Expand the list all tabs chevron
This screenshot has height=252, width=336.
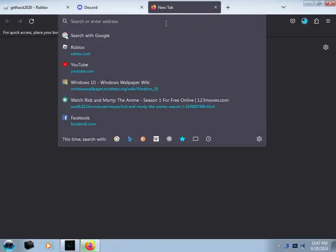pos(283,7)
